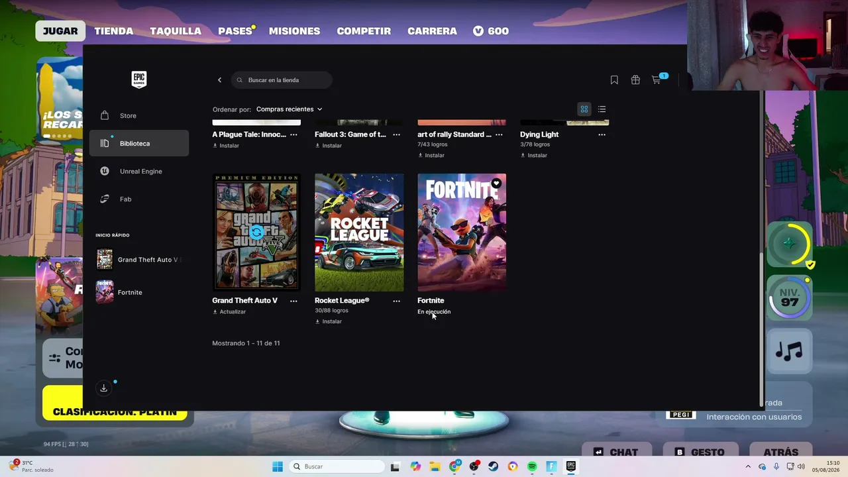Install art of rally Standard
848x477 pixels.
[431, 156]
